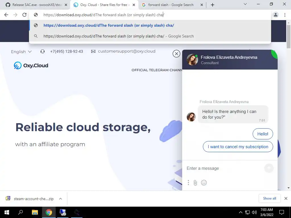
Task: Open the taskbar clock showing 7:03 AM
Action: click(267, 212)
